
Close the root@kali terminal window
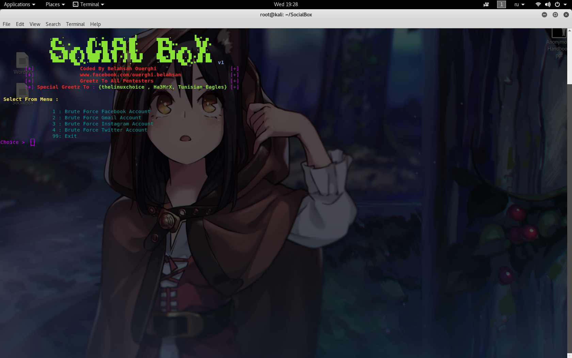click(566, 15)
